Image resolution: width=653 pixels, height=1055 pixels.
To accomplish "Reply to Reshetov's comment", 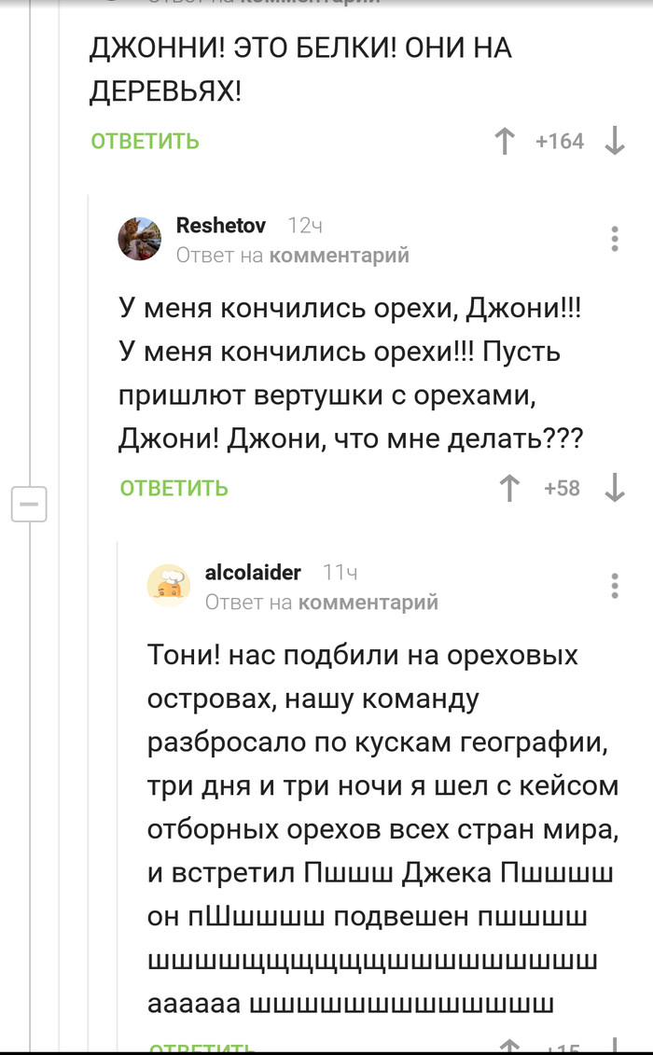I will [172, 488].
